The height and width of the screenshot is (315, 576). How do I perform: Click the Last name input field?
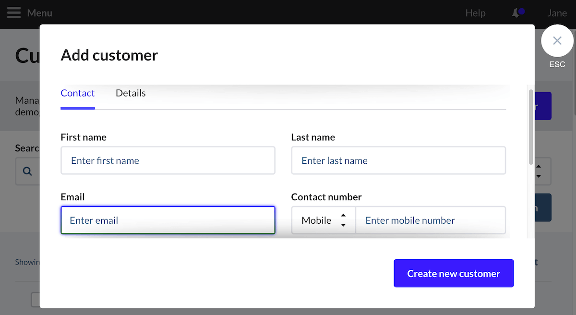(398, 160)
